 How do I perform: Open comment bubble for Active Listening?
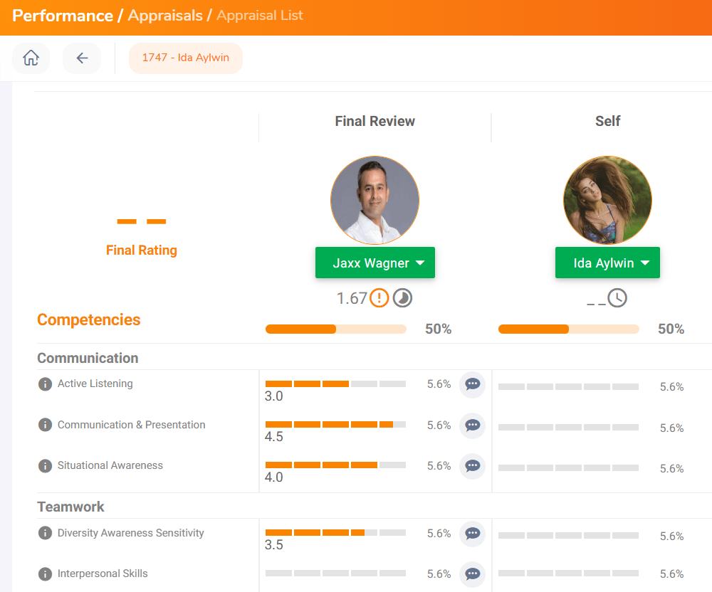(472, 385)
